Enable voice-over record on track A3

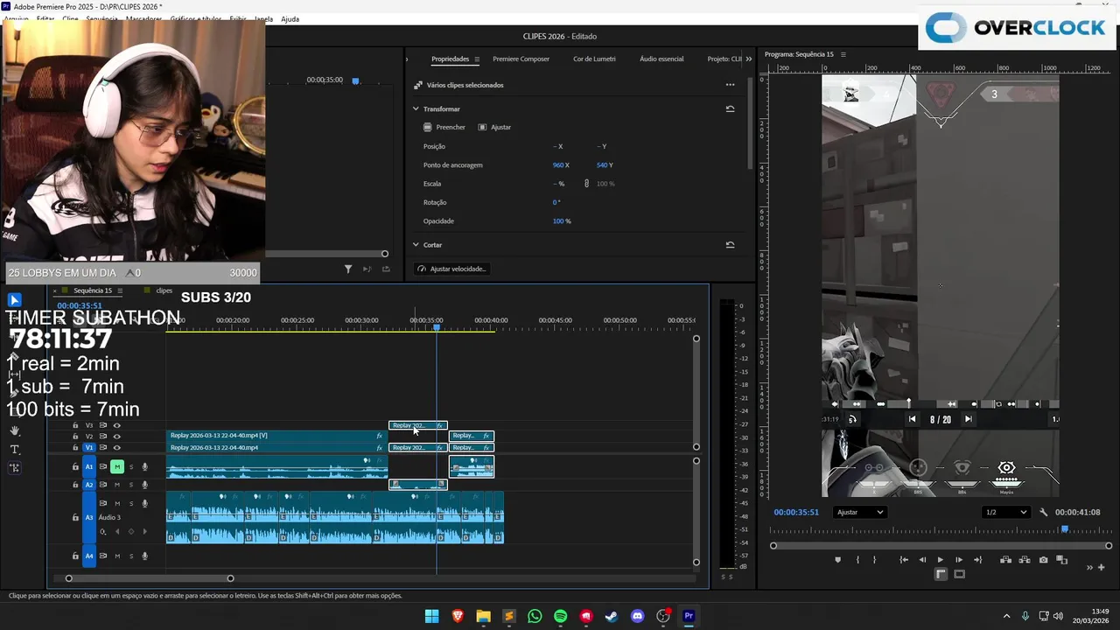click(x=145, y=504)
